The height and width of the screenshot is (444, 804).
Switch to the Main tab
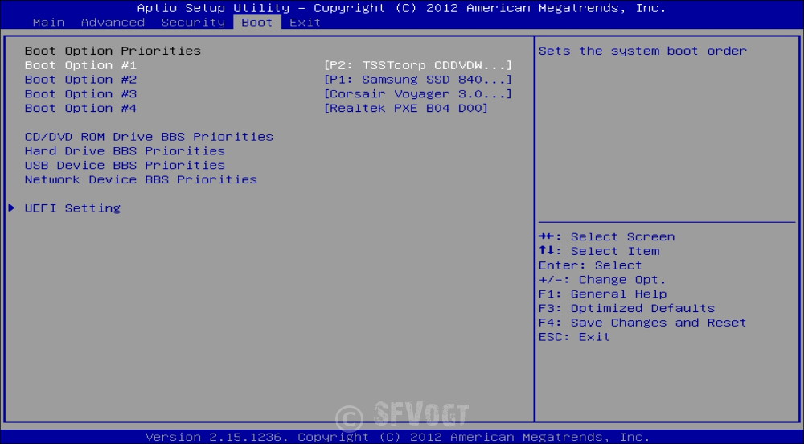click(49, 23)
